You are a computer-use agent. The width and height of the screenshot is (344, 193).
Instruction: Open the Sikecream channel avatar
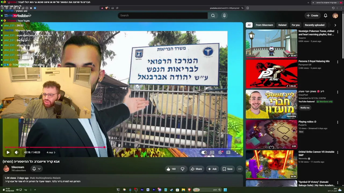tap(6, 169)
